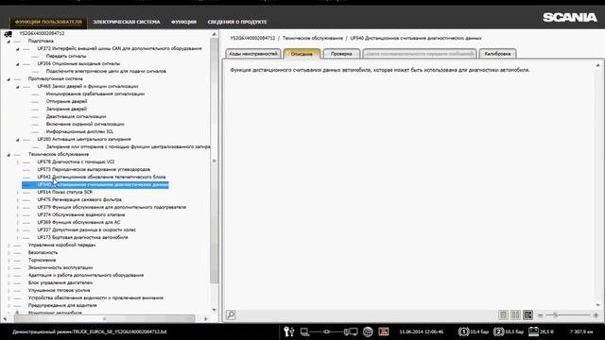Select UF542 telematics remote update item
The height and width of the screenshot is (340, 605).
tap(101, 177)
